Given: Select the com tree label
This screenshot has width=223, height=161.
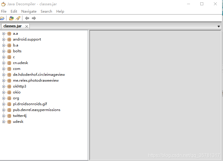Looking at the screenshot, I should [x=16, y=69].
